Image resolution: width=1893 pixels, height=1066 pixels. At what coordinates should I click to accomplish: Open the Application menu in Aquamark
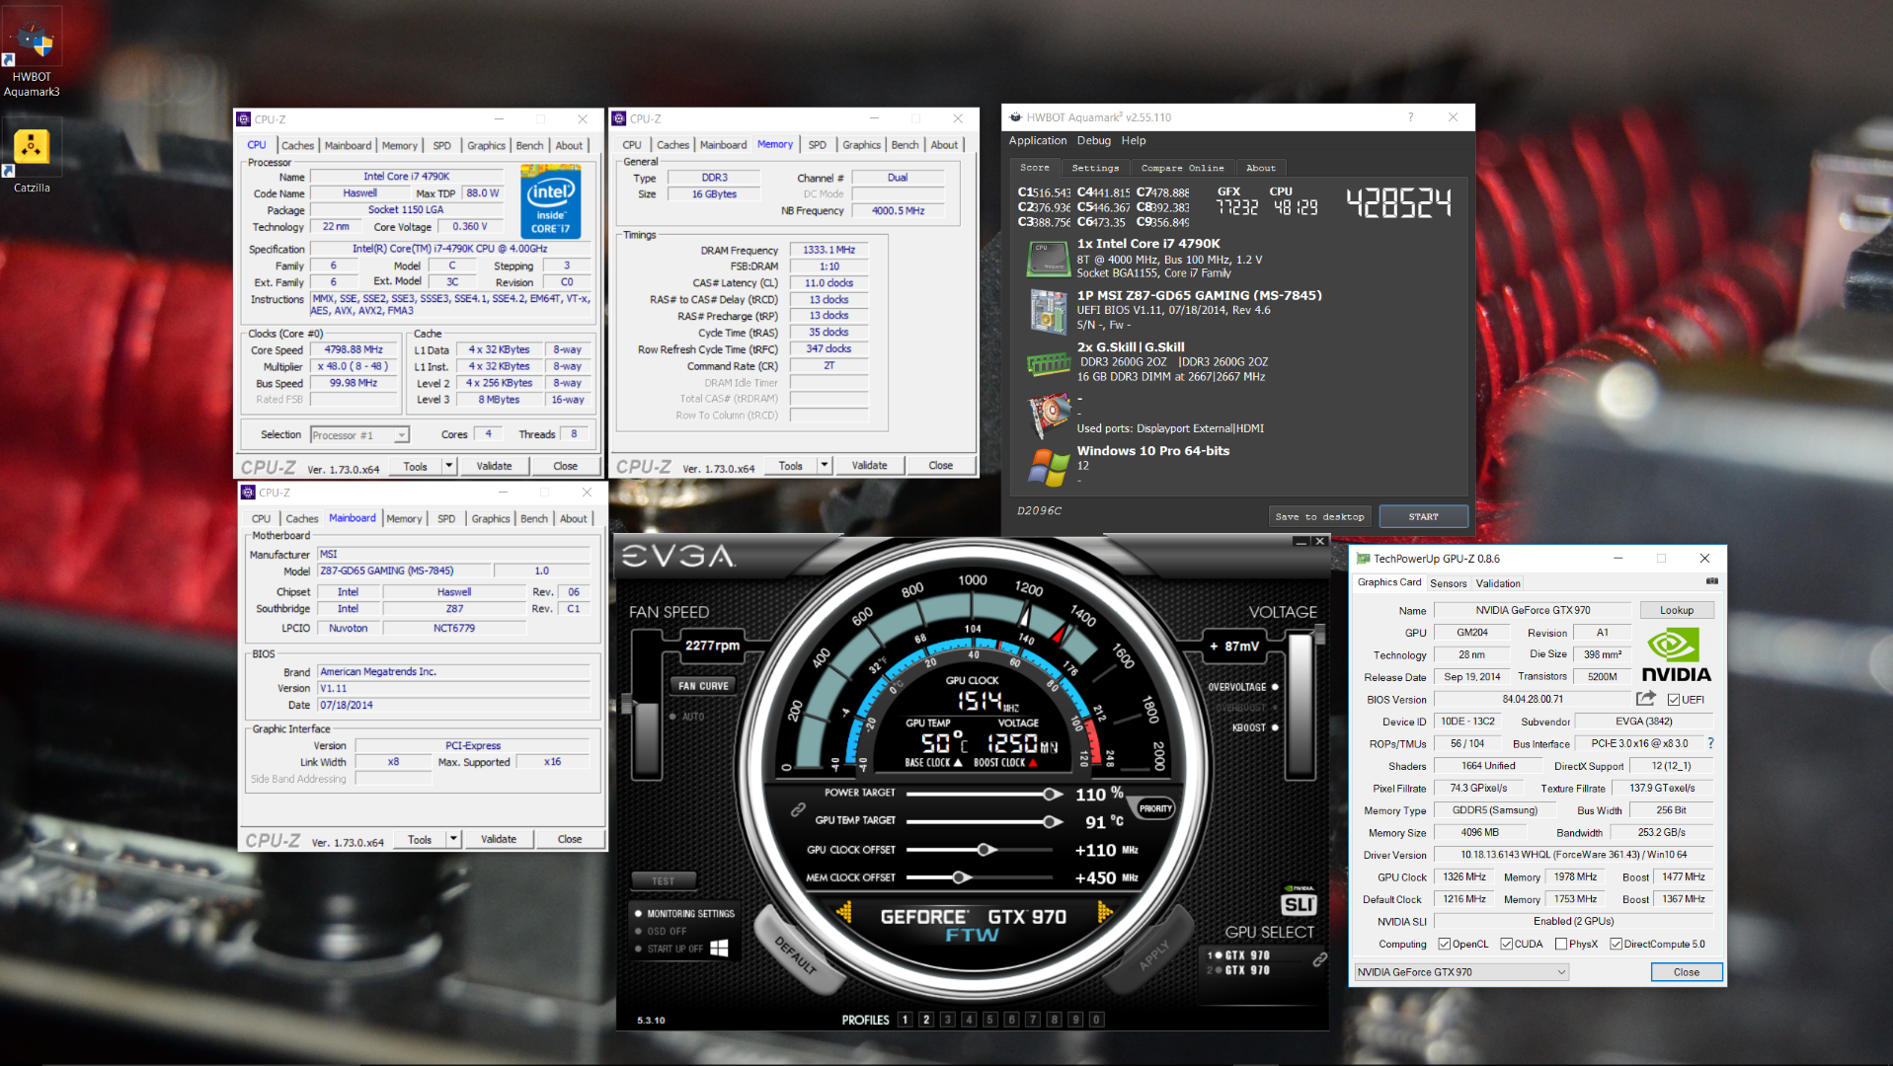pos(1037,141)
